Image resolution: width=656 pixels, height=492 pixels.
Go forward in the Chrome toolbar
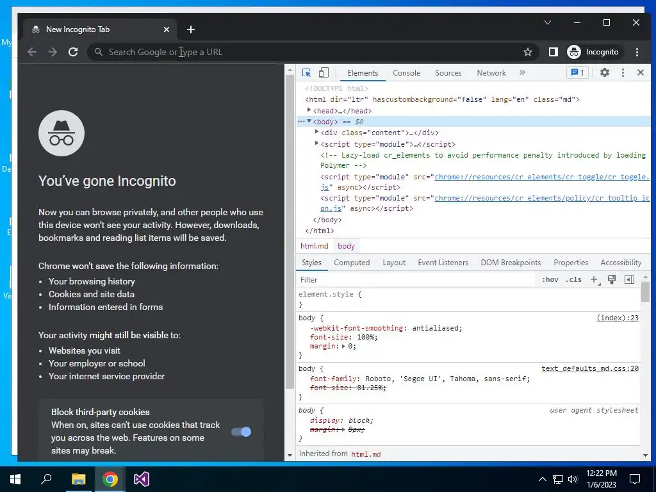click(x=53, y=52)
